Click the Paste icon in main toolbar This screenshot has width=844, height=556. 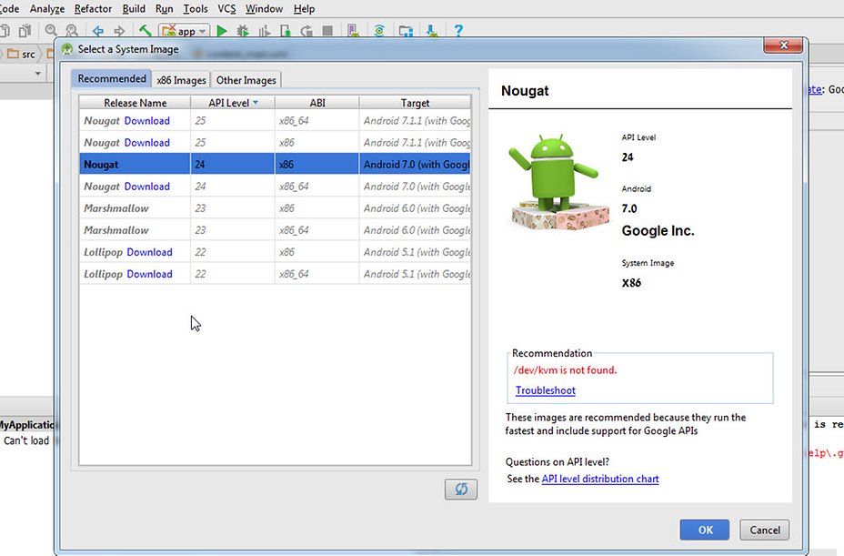pos(25,31)
